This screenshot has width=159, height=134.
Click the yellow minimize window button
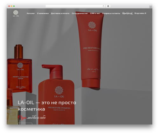pyautogui.click(x=11, y=6)
